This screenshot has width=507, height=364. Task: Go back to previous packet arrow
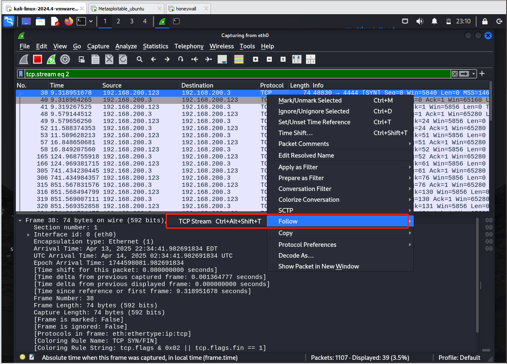tap(153, 59)
